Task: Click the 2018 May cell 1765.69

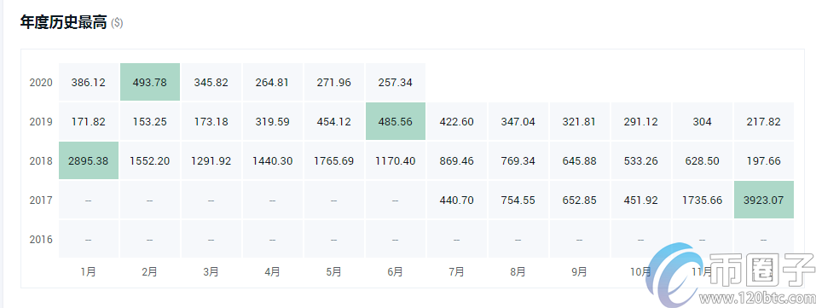Action: 334,160
